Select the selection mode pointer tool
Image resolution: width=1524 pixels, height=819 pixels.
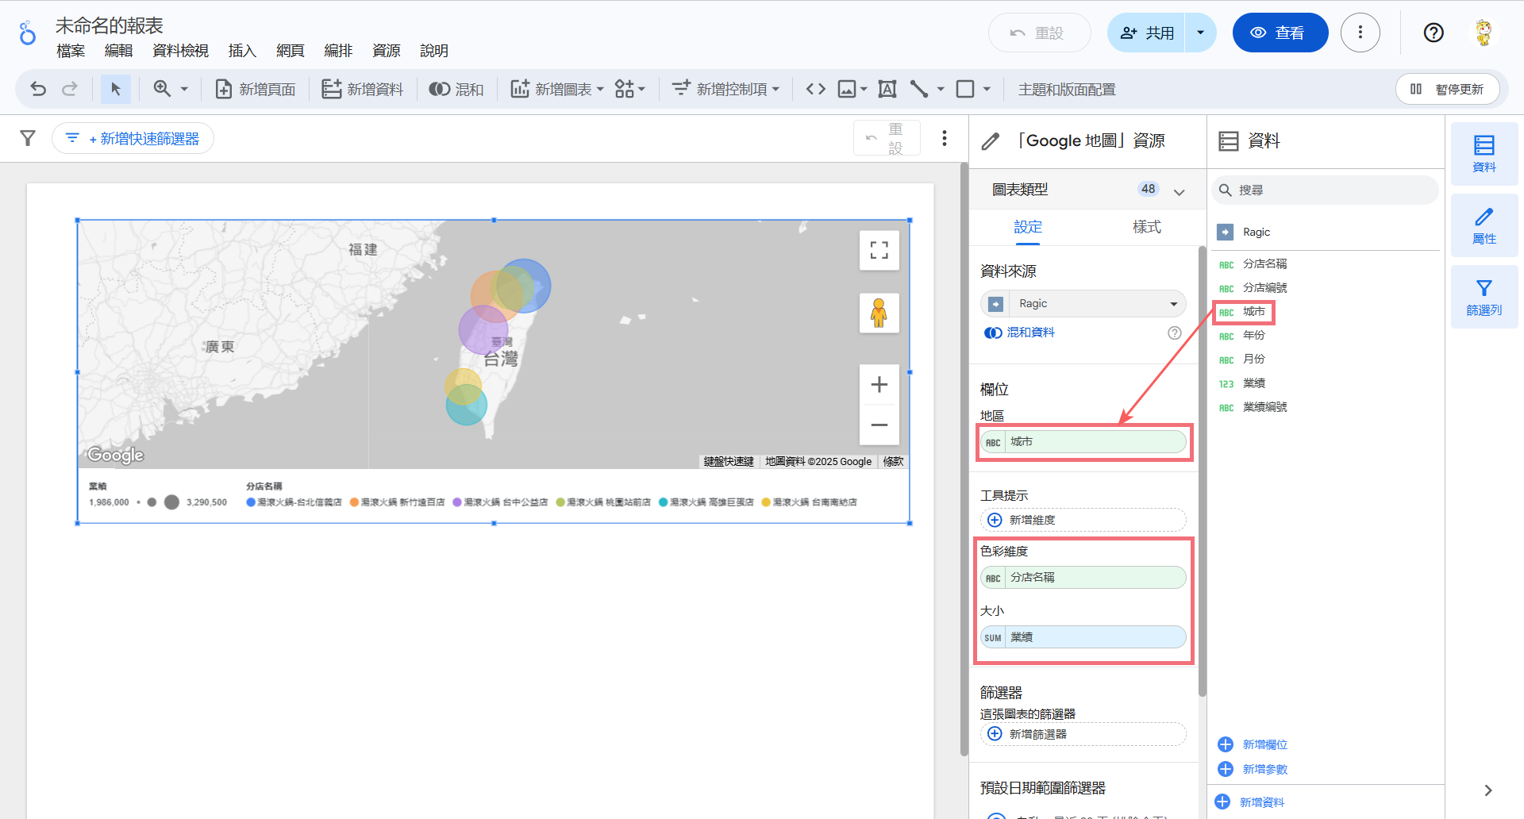[116, 89]
